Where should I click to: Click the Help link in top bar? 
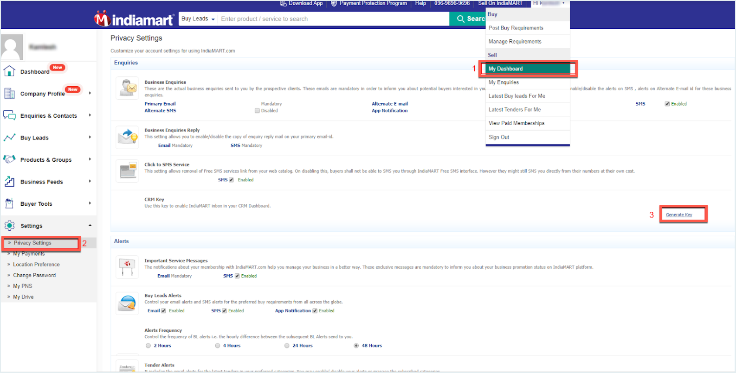[420, 3]
